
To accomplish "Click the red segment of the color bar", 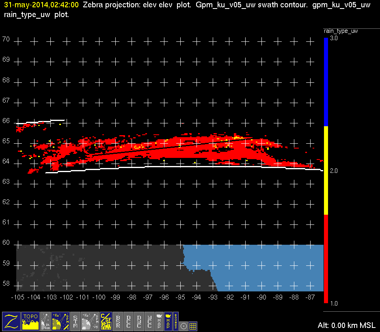I will tap(326, 260).
